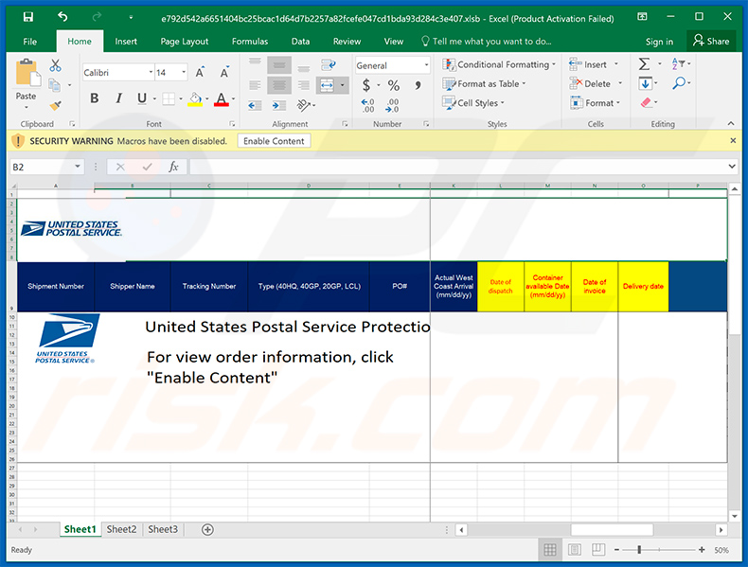Open the Font Color dropdown arrow
The width and height of the screenshot is (748, 567).
tap(233, 99)
